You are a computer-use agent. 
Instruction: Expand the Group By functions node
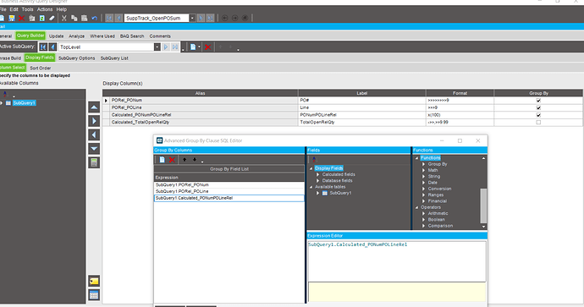coord(423,164)
